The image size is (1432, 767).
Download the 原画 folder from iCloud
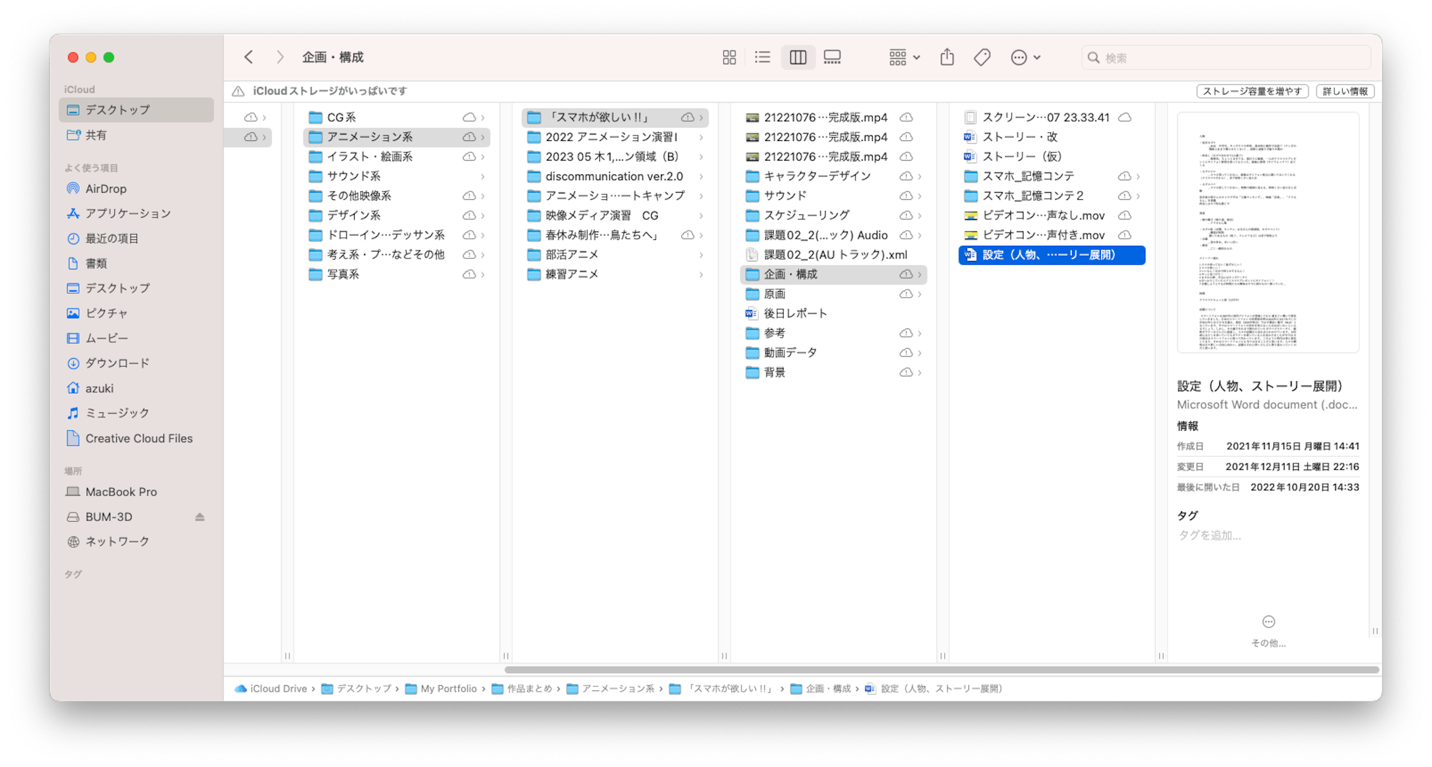908,294
